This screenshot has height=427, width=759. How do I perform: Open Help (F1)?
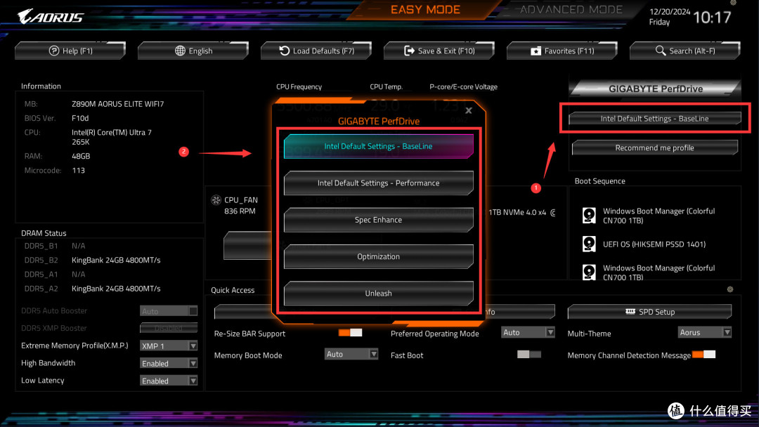tap(70, 51)
